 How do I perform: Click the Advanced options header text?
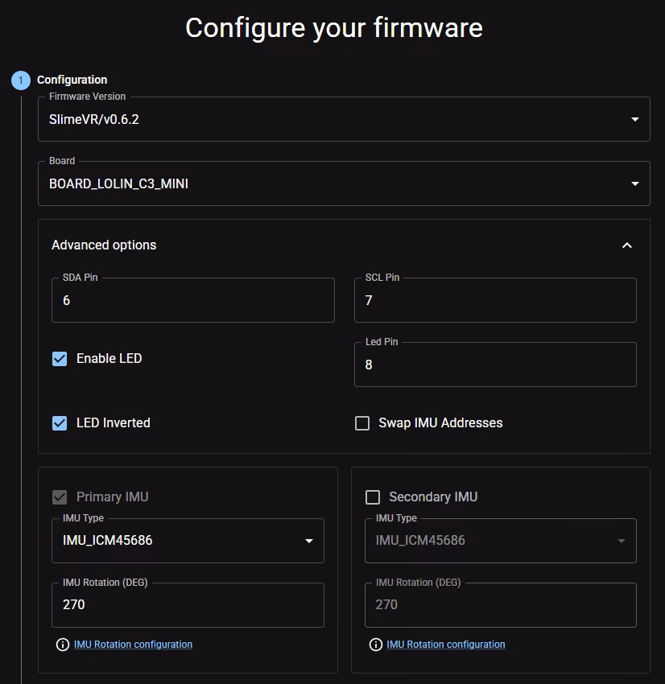104,245
